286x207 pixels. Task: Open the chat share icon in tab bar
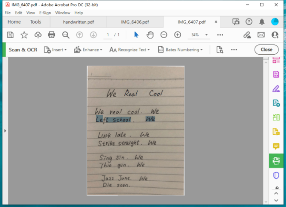(236, 22)
